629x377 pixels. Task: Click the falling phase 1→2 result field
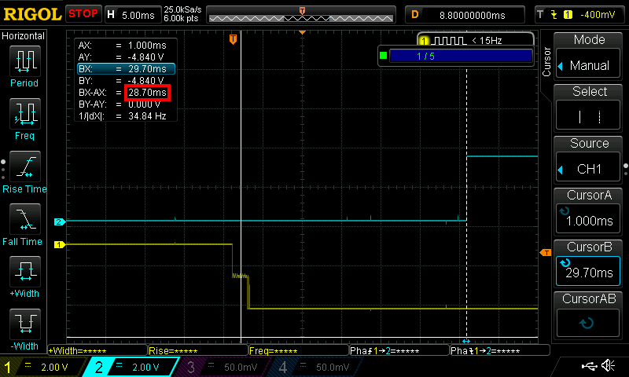(500, 350)
